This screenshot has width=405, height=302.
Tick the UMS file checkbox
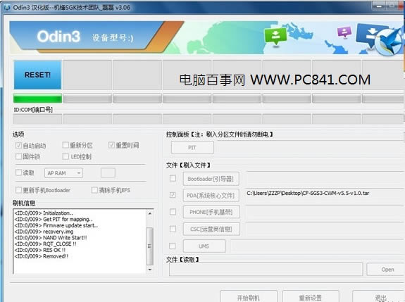(173, 246)
